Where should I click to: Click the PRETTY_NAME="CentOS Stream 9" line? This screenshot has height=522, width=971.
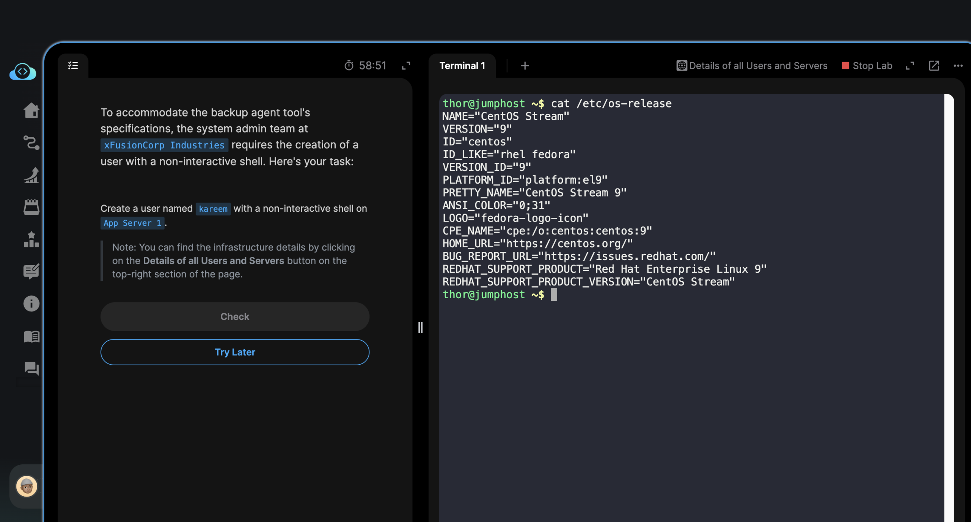point(534,193)
